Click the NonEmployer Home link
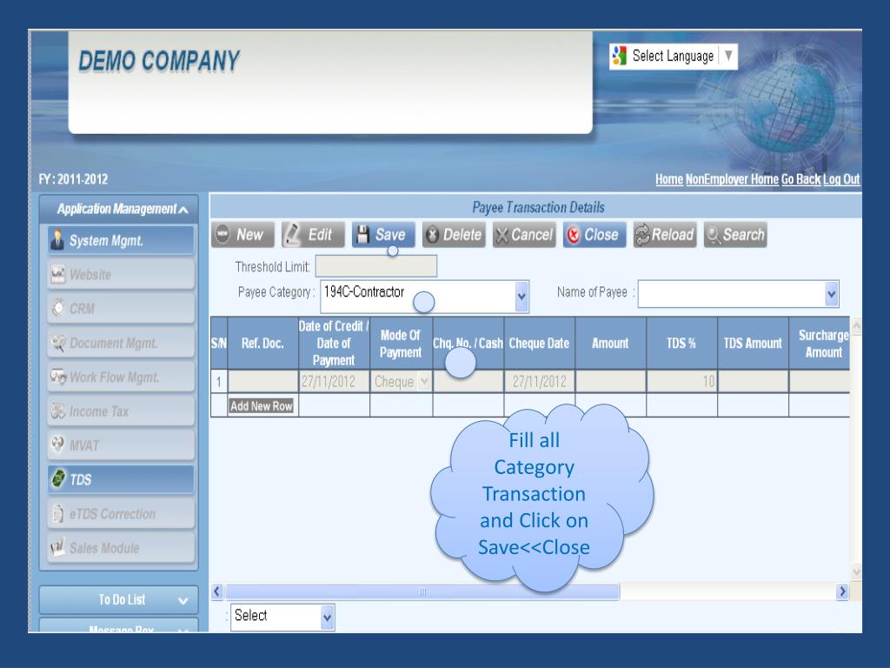890x668 pixels. click(x=732, y=179)
